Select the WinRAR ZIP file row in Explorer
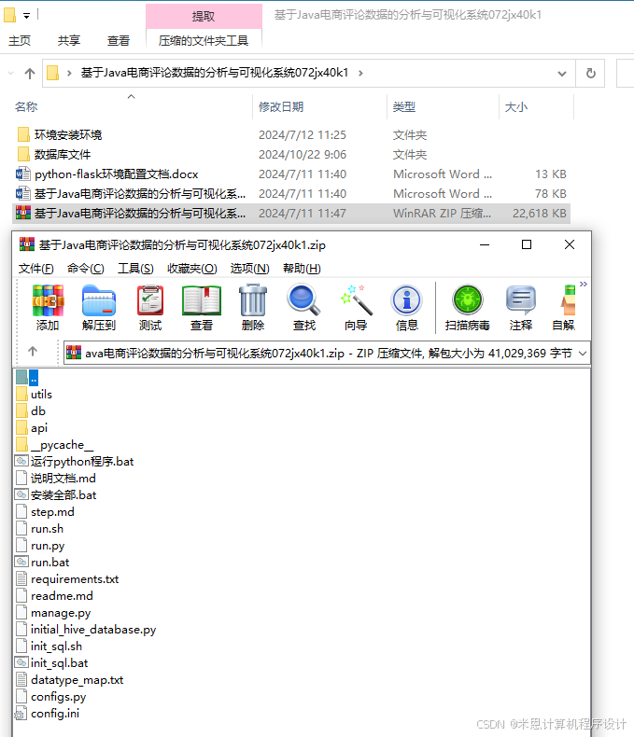The image size is (634, 737). pyautogui.click(x=291, y=214)
